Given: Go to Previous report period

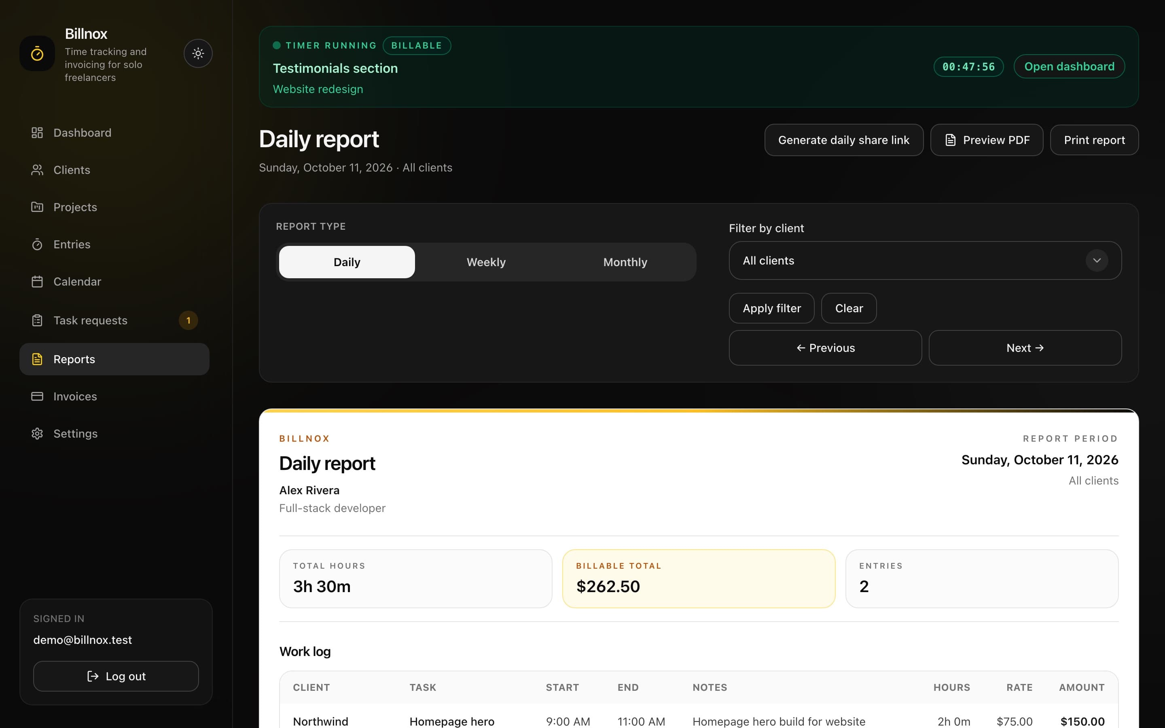Looking at the screenshot, I should [825, 348].
